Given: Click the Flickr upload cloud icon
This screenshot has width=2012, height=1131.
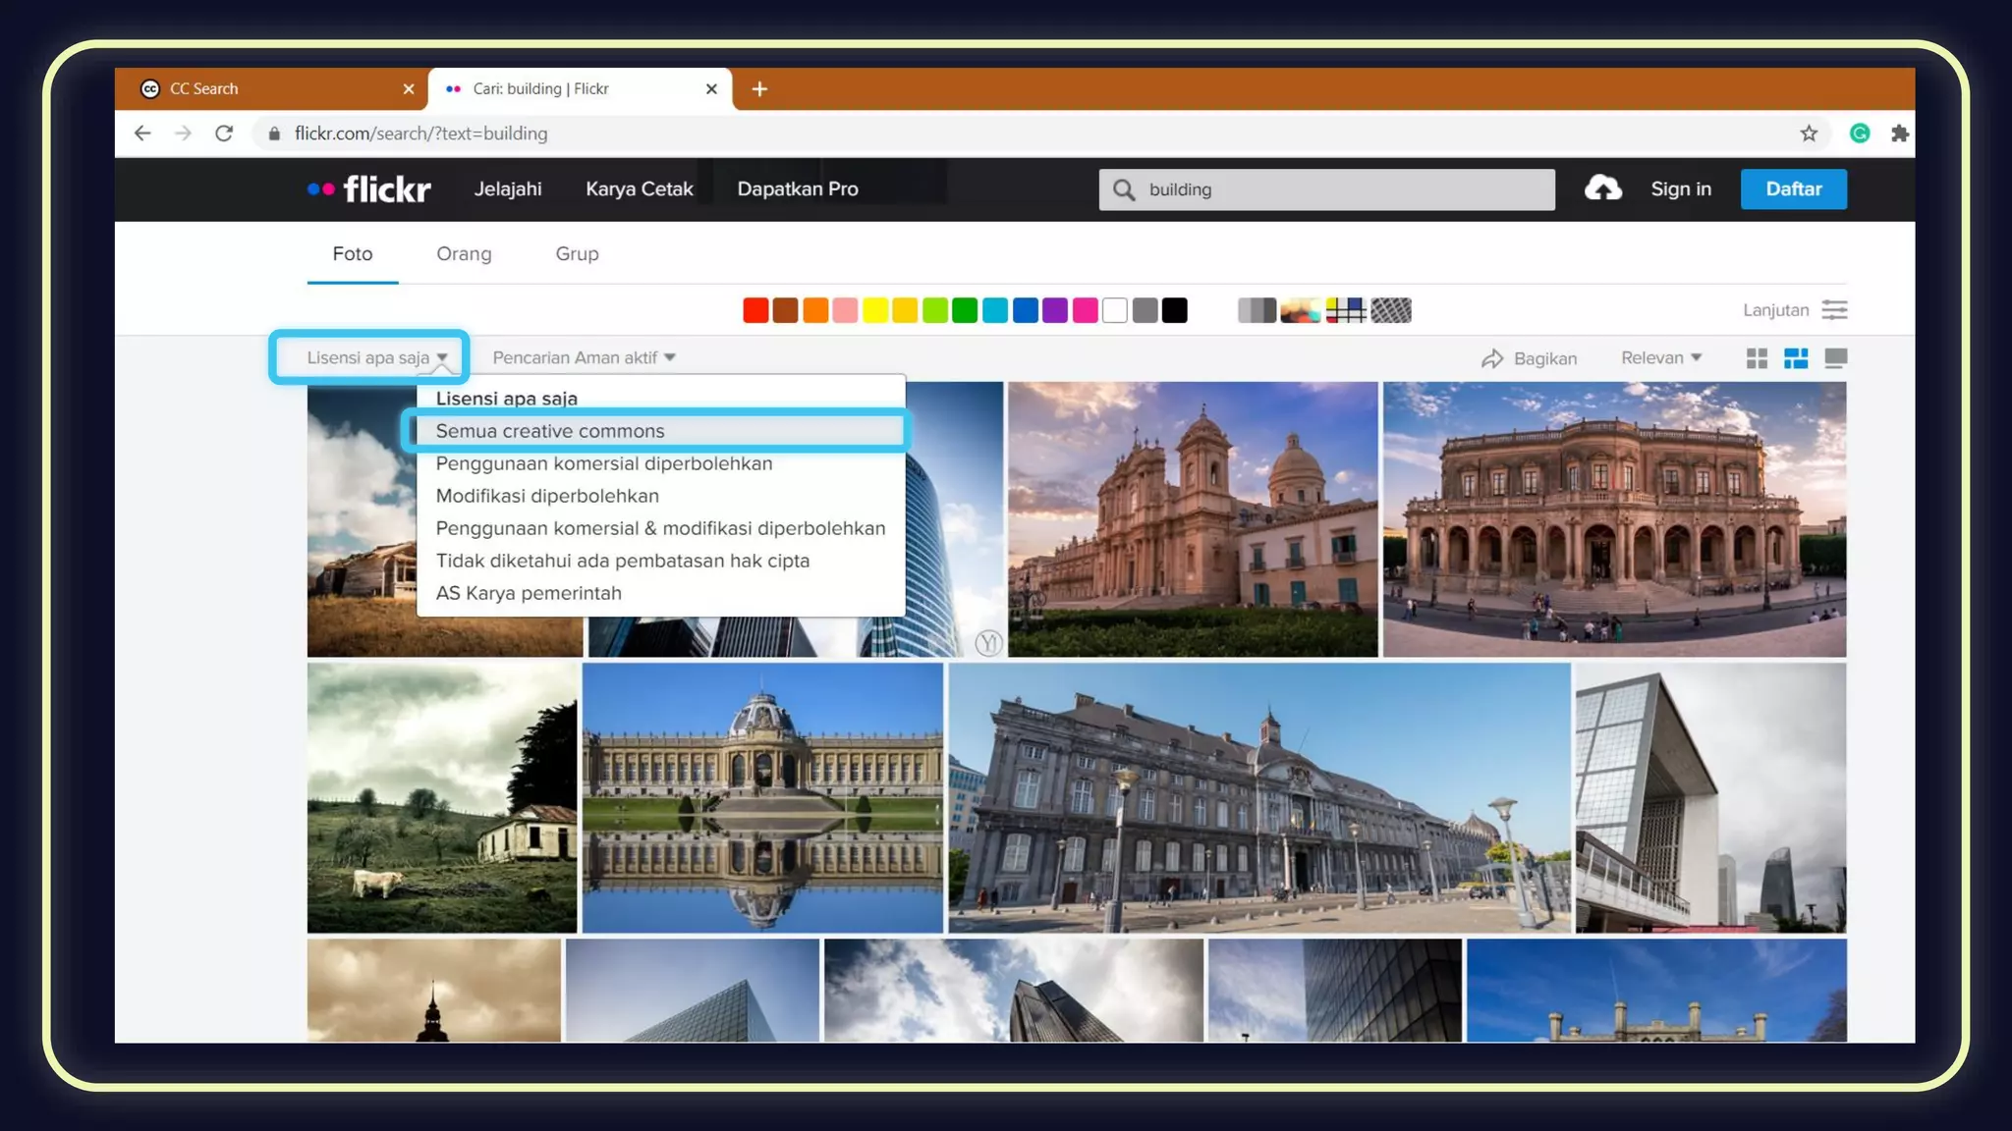Looking at the screenshot, I should point(1602,188).
